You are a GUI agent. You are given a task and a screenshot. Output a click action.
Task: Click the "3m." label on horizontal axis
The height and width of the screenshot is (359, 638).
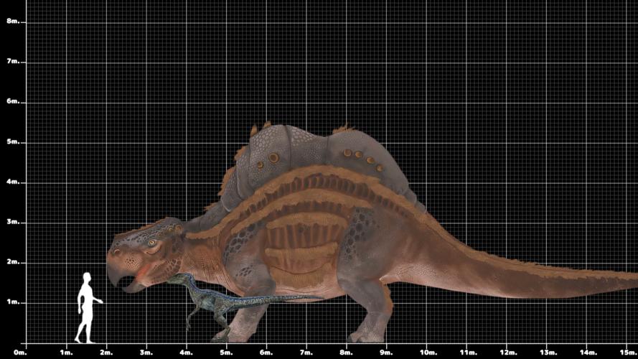point(146,353)
